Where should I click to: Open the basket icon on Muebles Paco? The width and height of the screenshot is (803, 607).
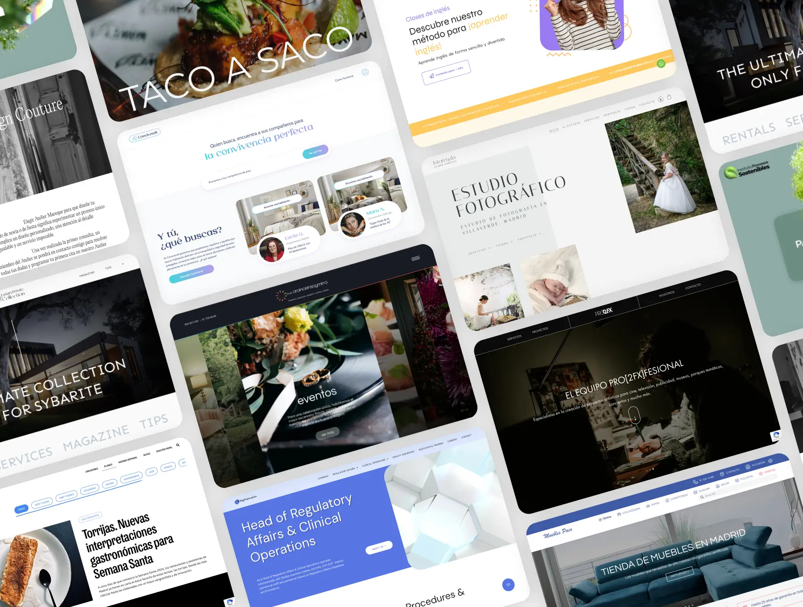click(x=770, y=461)
